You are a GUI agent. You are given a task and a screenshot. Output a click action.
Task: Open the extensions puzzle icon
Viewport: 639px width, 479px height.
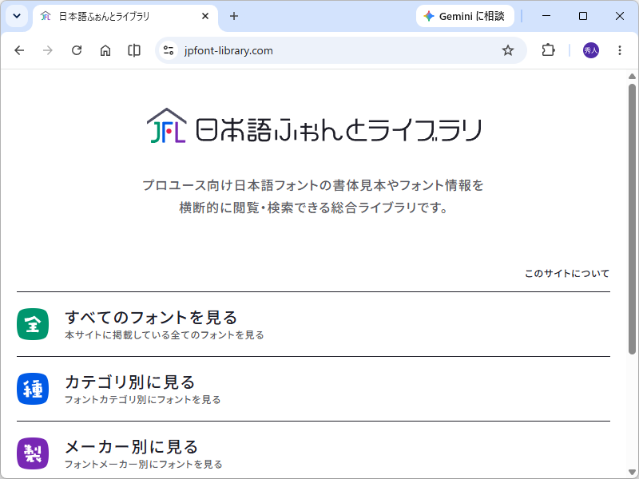pos(548,50)
